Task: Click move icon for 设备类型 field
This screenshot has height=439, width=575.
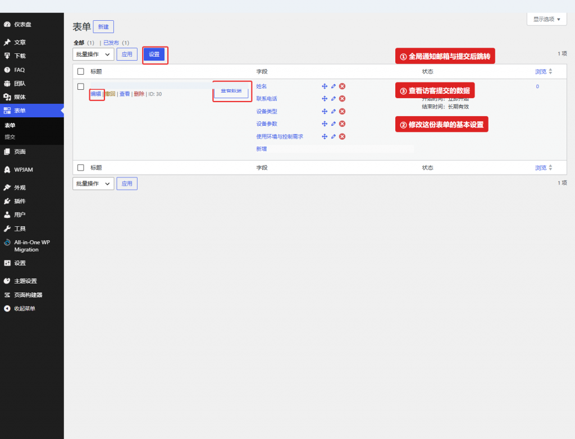Action: pos(325,112)
